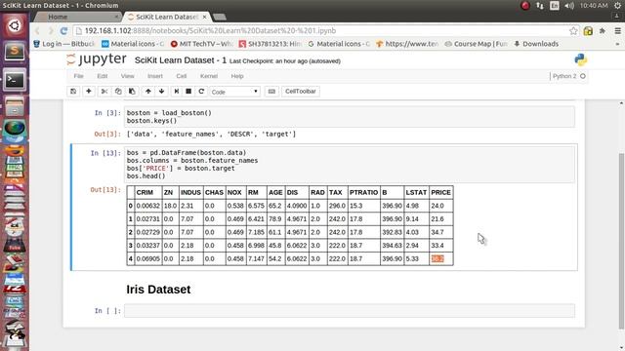Click highlighted PRICE cell in row 4
Image resolution: width=625 pixels, height=351 pixels.
[x=437, y=258]
